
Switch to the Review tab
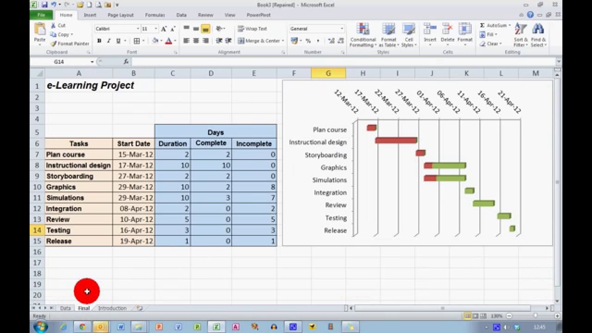coord(206,15)
